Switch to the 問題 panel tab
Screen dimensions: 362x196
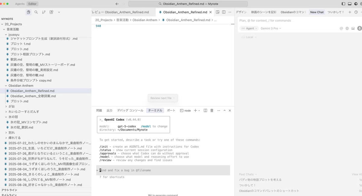point(99,110)
